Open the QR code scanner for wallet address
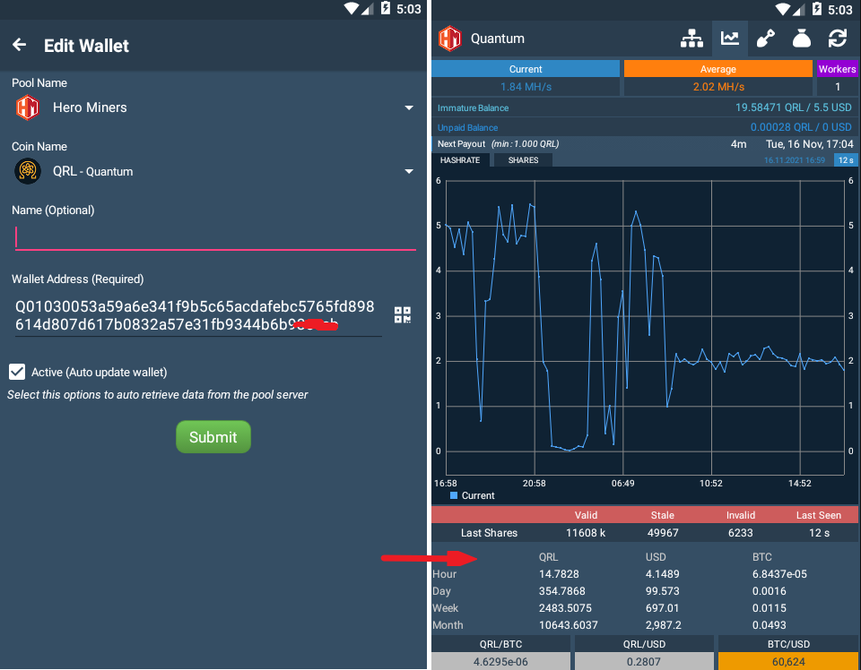Image resolution: width=861 pixels, height=670 pixels. click(x=402, y=314)
